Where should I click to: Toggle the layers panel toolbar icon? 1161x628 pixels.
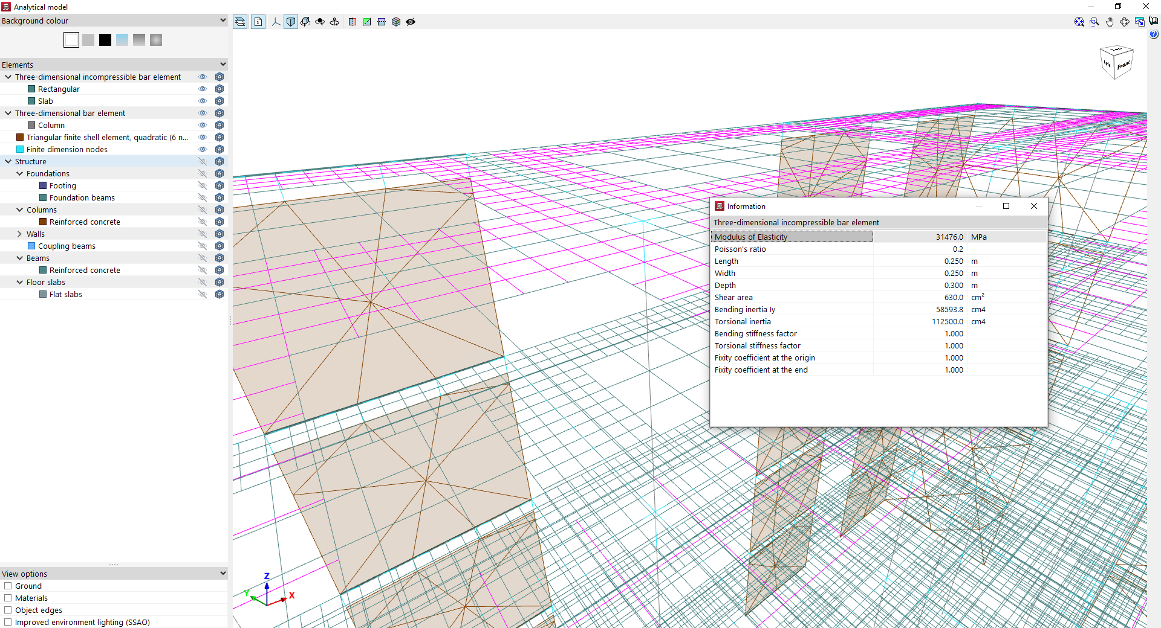pos(240,22)
